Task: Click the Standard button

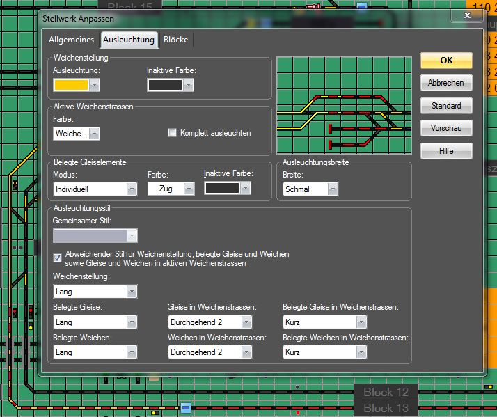Action: pyautogui.click(x=446, y=106)
